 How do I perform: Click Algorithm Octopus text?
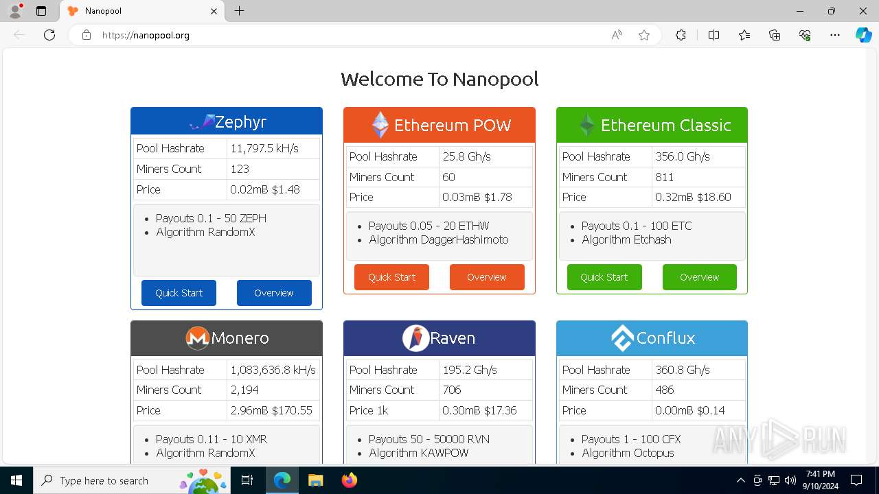(628, 453)
